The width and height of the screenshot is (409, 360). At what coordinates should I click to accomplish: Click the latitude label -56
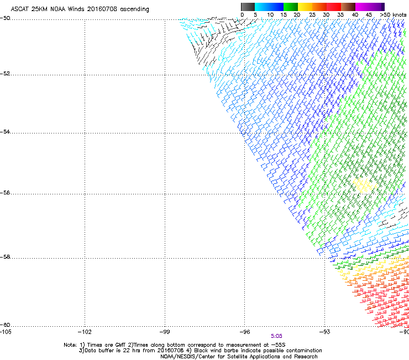(5, 193)
